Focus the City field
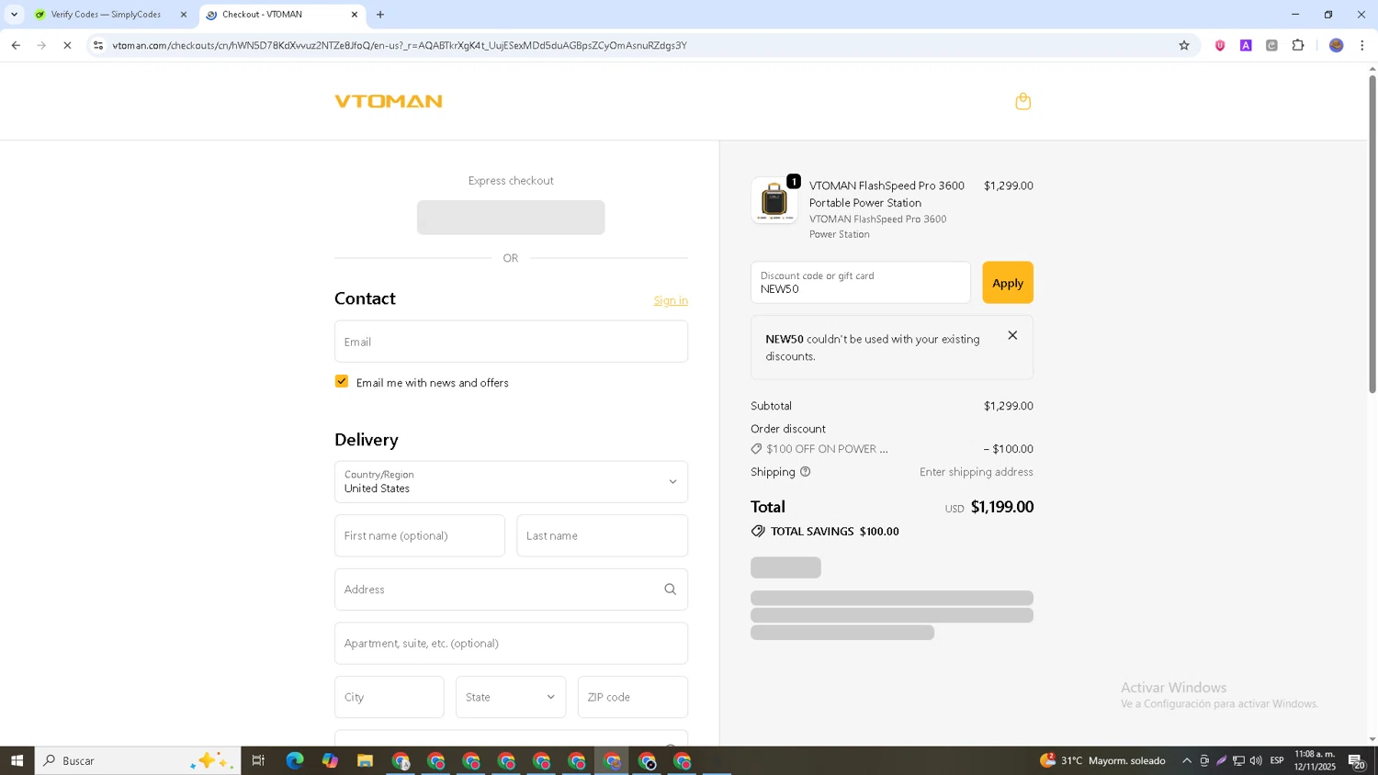 coord(390,697)
